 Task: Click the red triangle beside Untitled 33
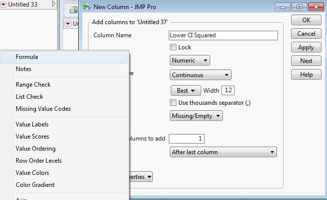pyautogui.click(x=4, y=5)
